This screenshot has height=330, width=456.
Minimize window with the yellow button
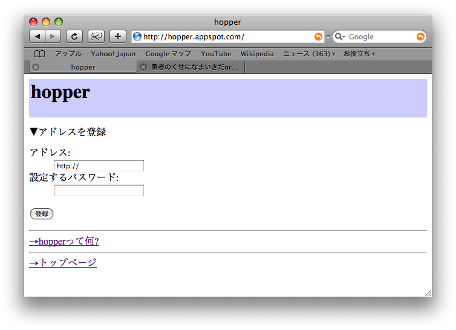pos(46,22)
